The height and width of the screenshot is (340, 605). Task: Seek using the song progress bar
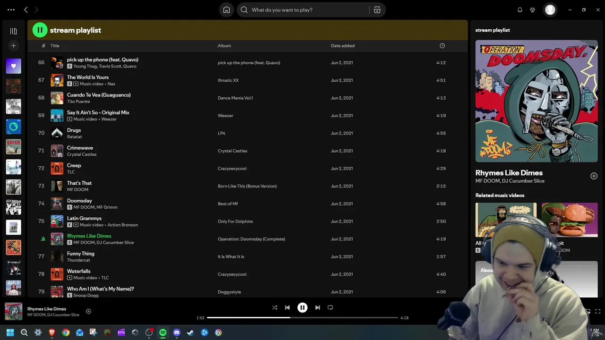(302, 318)
